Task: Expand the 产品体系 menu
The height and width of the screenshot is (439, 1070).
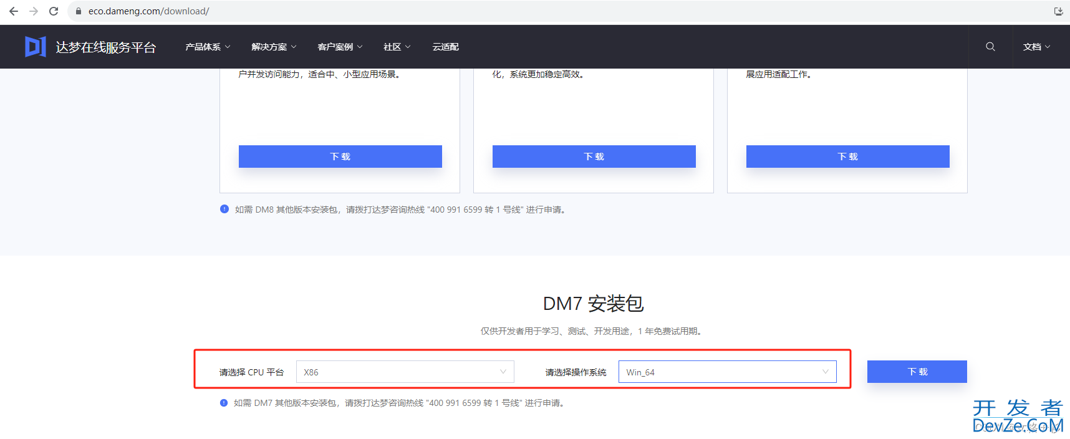Action: coord(208,47)
